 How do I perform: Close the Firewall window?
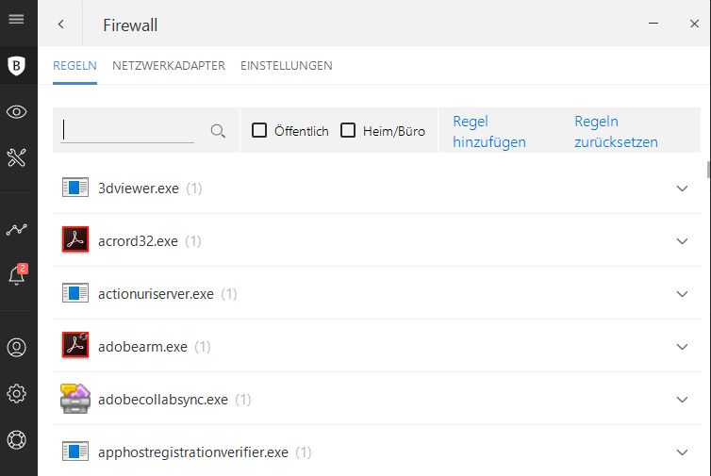tap(694, 24)
